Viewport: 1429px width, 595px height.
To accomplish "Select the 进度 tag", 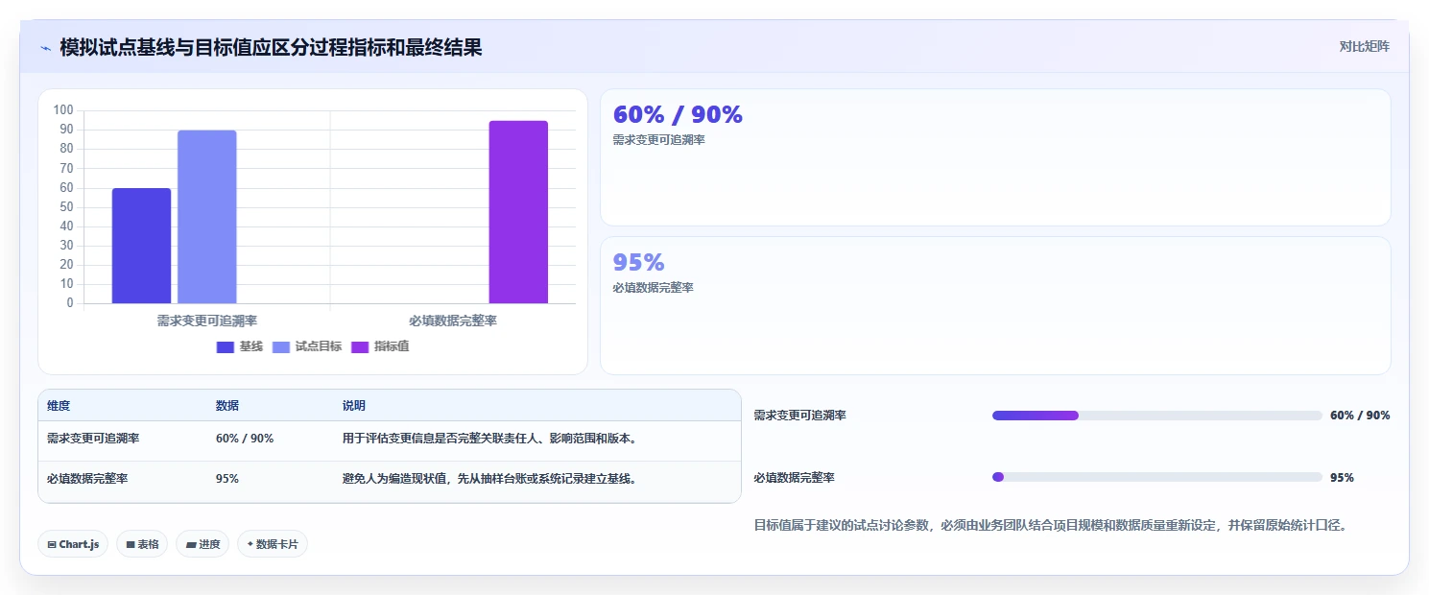I will tap(202, 544).
